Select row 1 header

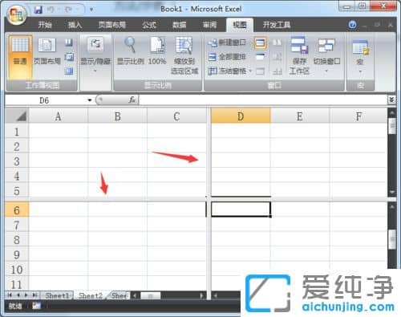[x=17, y=132]
